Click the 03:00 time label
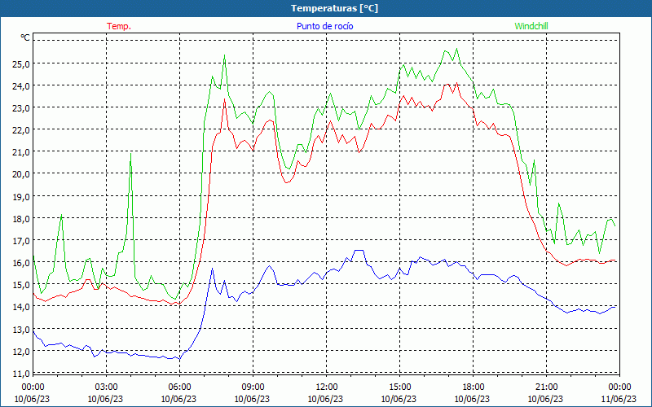The height and width of the screenshot is (407, 652). [x=106, y=387]
